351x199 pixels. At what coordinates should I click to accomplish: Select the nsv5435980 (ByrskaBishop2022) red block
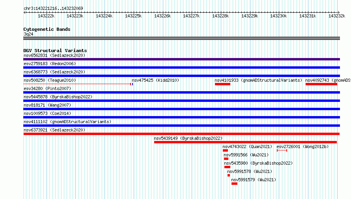227,167
